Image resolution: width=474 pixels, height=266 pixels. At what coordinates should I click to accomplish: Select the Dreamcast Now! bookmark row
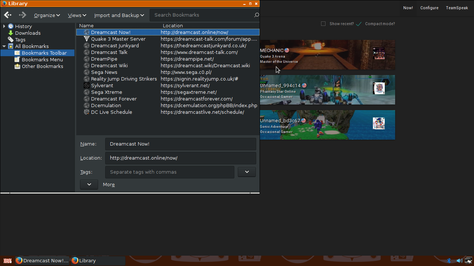(168, 32)
